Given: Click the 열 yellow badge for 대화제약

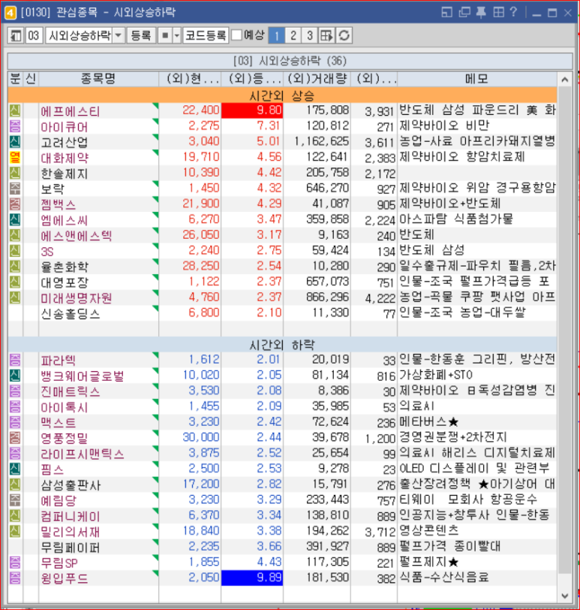Looking at the screenshot, I should coord(15,157).
